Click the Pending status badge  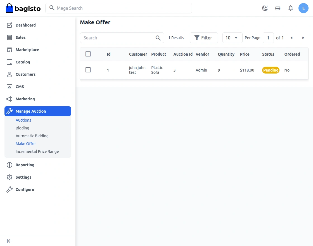tap(271, 70)
